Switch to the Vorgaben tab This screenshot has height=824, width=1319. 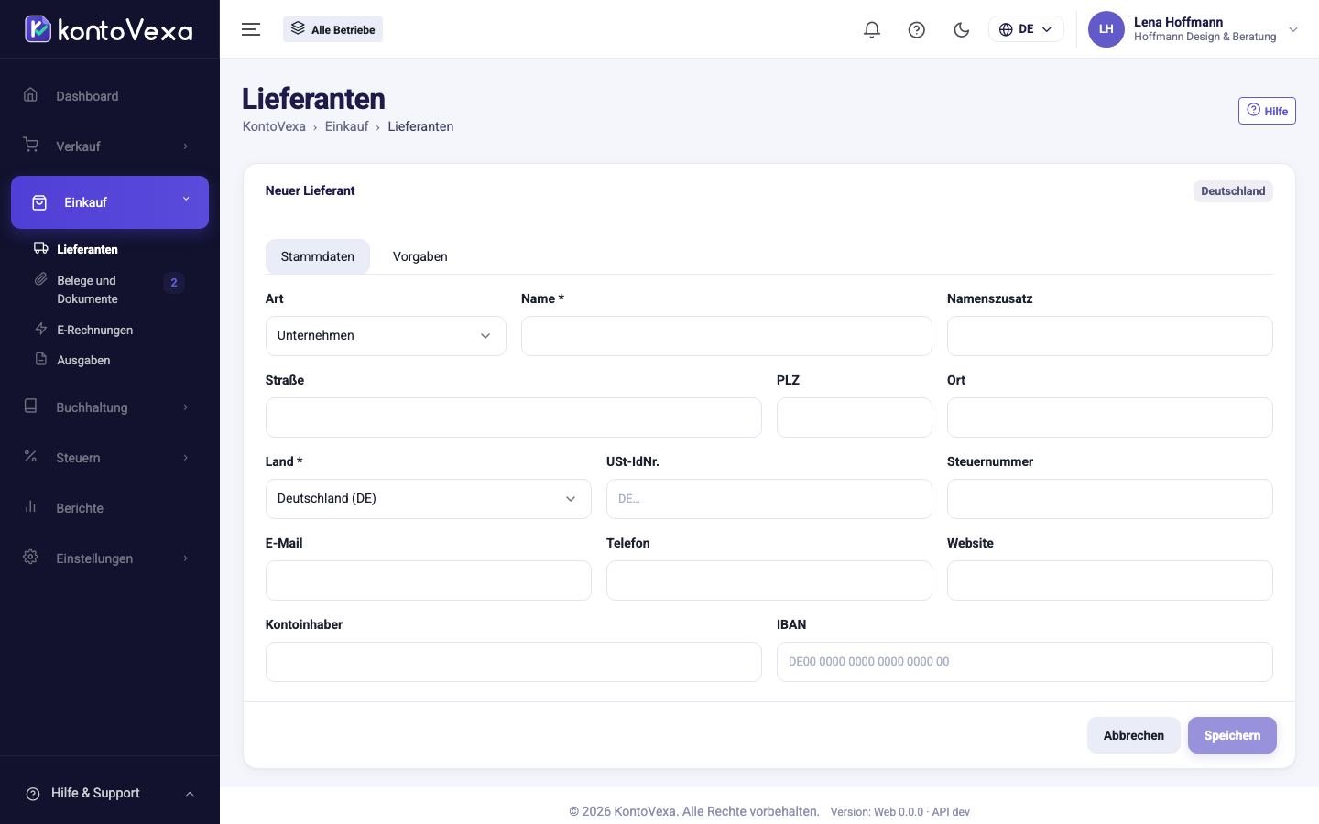coord(420,256)
